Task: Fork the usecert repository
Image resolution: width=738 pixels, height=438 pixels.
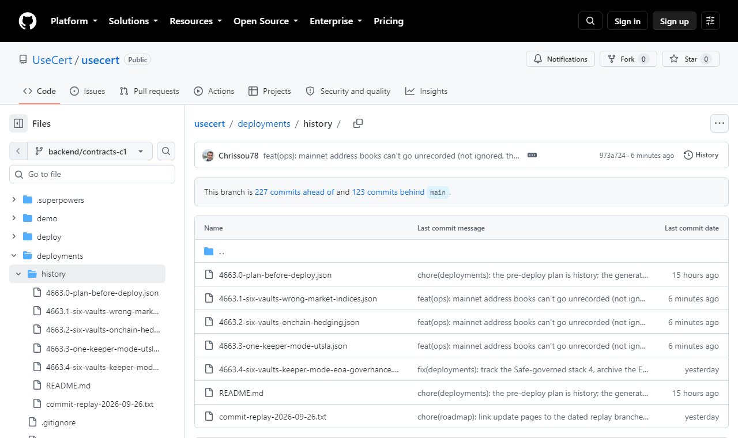Action: [x=628, y=59]
